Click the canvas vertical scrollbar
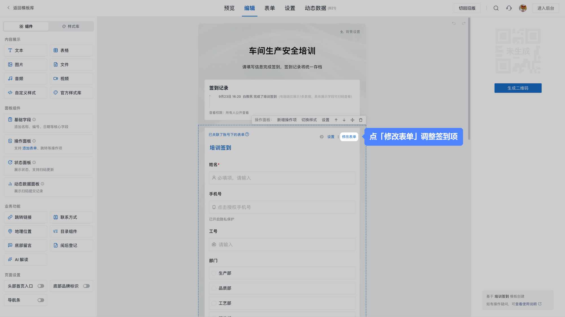Screen dimensions: 565x317 [469, 79]
